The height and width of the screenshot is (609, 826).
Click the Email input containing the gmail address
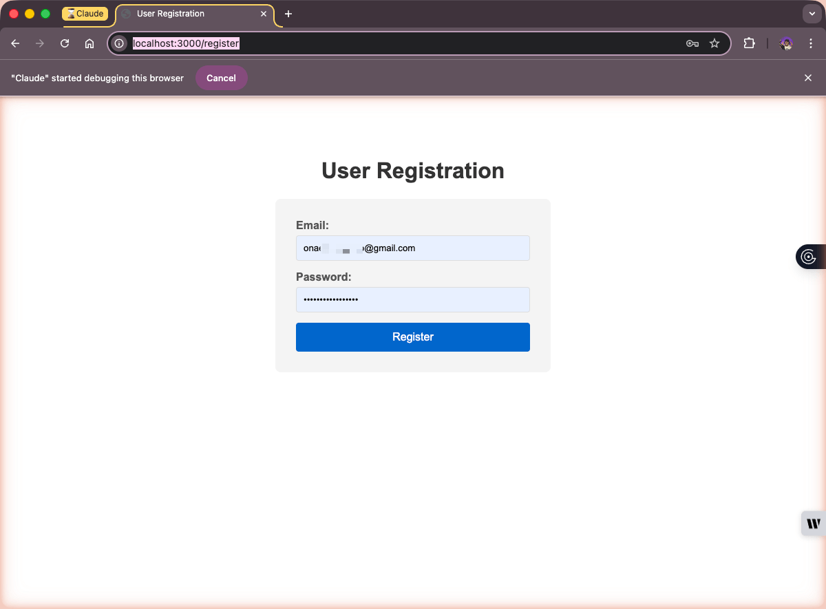point(412,248)
